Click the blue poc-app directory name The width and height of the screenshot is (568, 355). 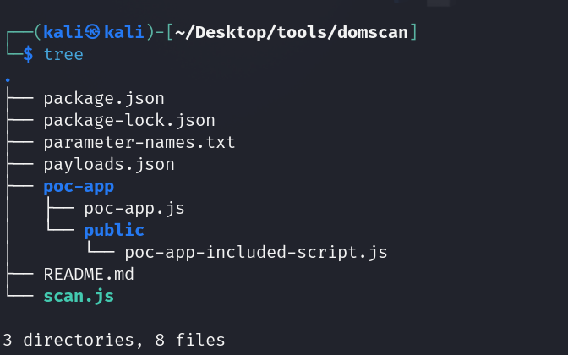[78, 186]
